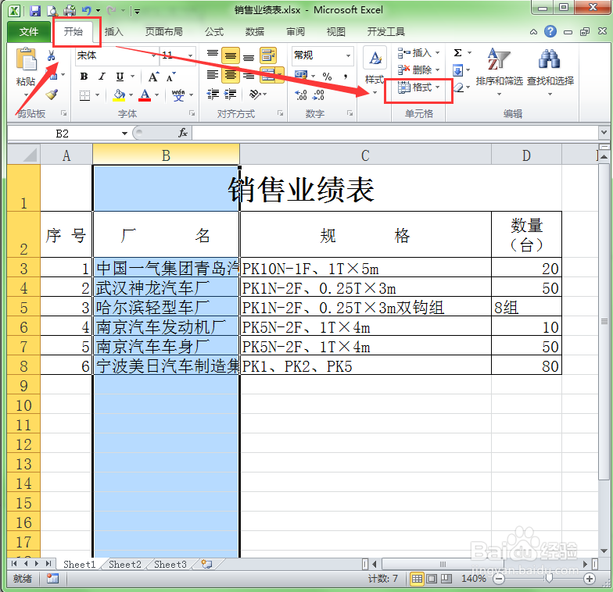The width and height of the screenshot is (613, 592).
Task: Switch to the 开发工具 tab
Action: [386, 31]
